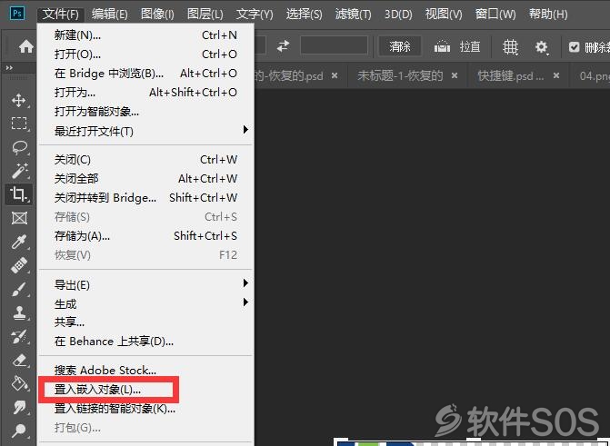Choose Place Linked (置入链接的智能对象) item
This screenshot has width=610, height=446.
pyautogui.click(x=145, y=408)
